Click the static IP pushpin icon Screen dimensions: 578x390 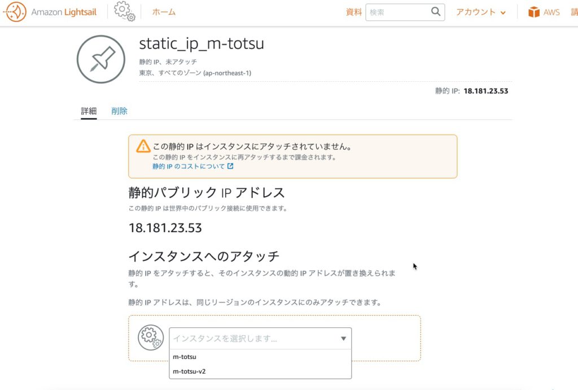(101, 59)
